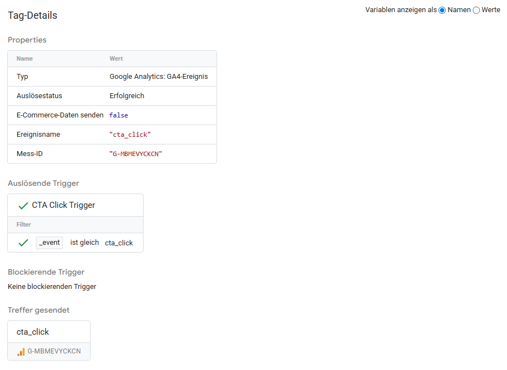Click the "cta_click" Ereignisname value
The height and width of the screenshot is (370, 507).
[130, 135]
